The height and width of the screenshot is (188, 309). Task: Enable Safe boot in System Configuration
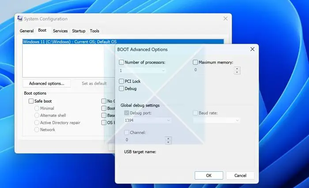[31, 101]
